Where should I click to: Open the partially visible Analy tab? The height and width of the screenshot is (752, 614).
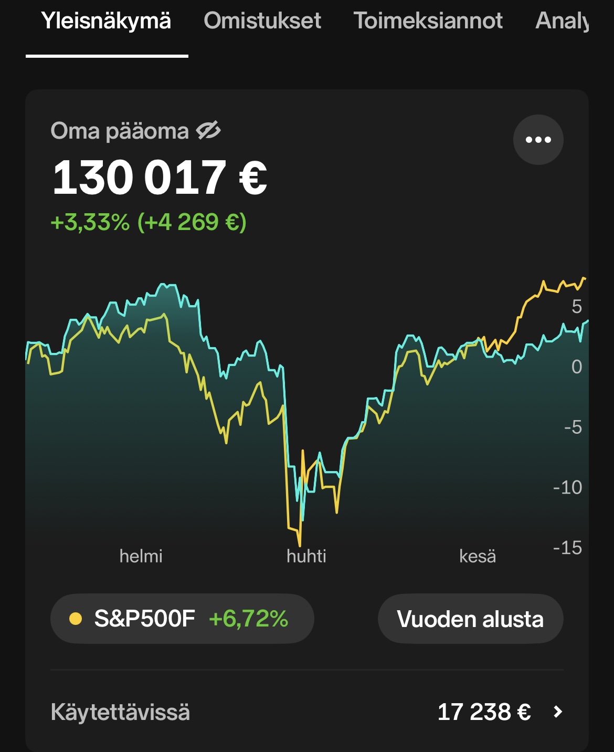pyautogui.click(x=562, y=21)
